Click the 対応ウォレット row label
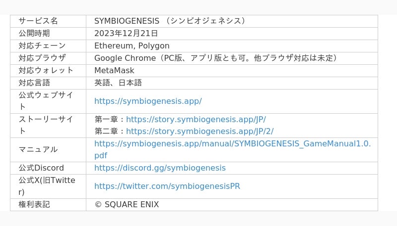Screen dimensions: 397x226 46,70
